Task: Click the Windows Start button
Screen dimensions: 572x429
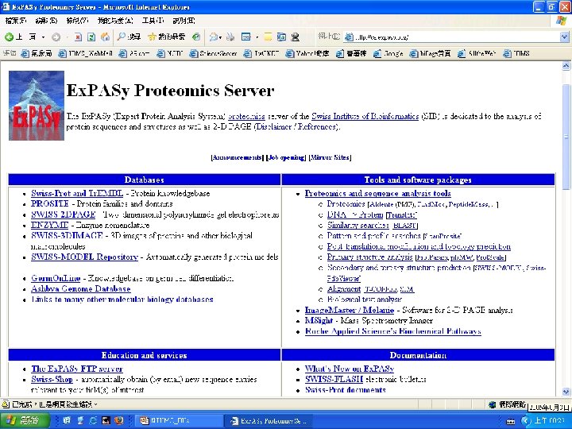Action: (x=25, y=420)
